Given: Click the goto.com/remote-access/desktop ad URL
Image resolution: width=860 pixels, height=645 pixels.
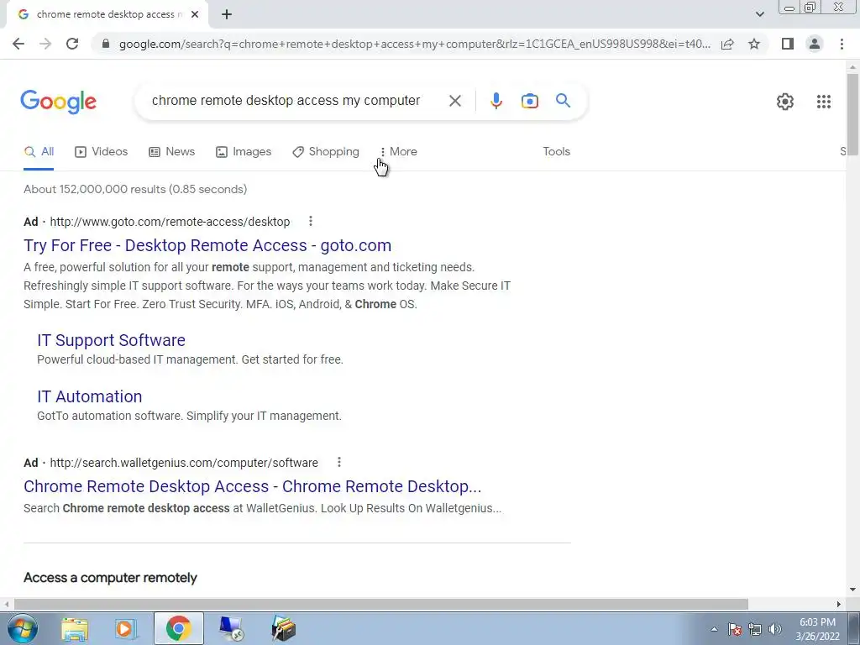Looking at the screenshot, I should click(x=170, y=222).
